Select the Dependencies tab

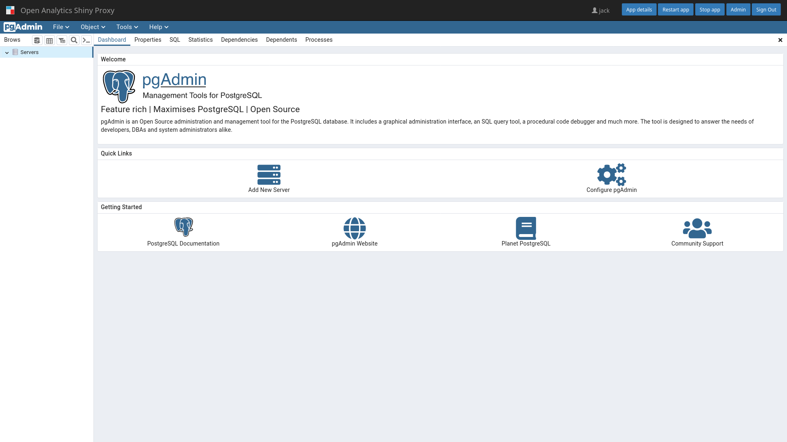[x=239, y=40]
